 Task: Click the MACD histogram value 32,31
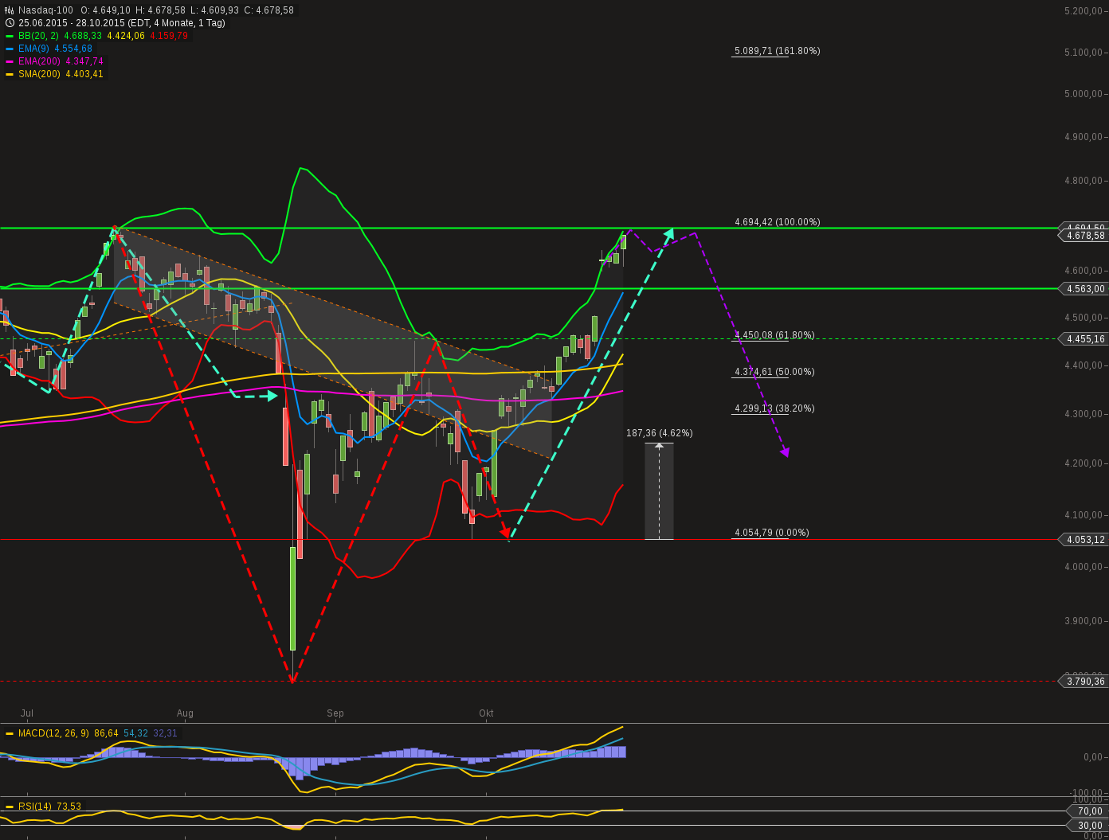(165, 733)
